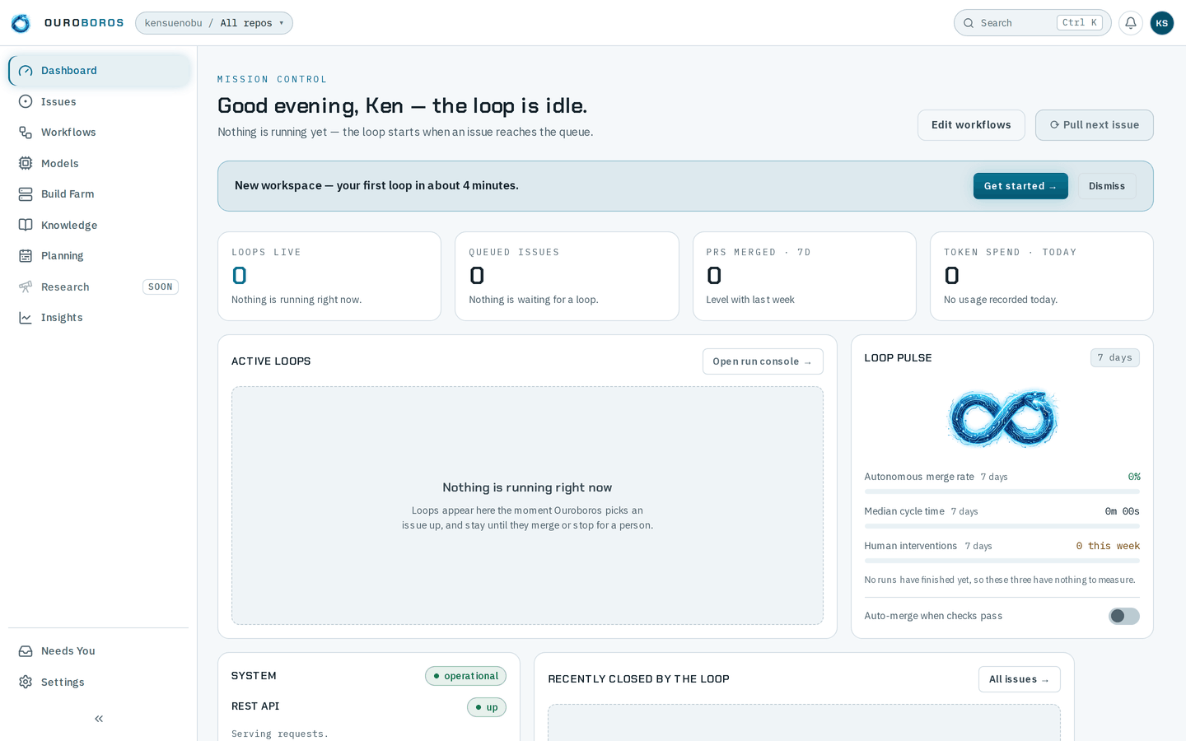1186x741 pixels.
Task: Open the Token Spend Today card
Action: click(1042, 276)
